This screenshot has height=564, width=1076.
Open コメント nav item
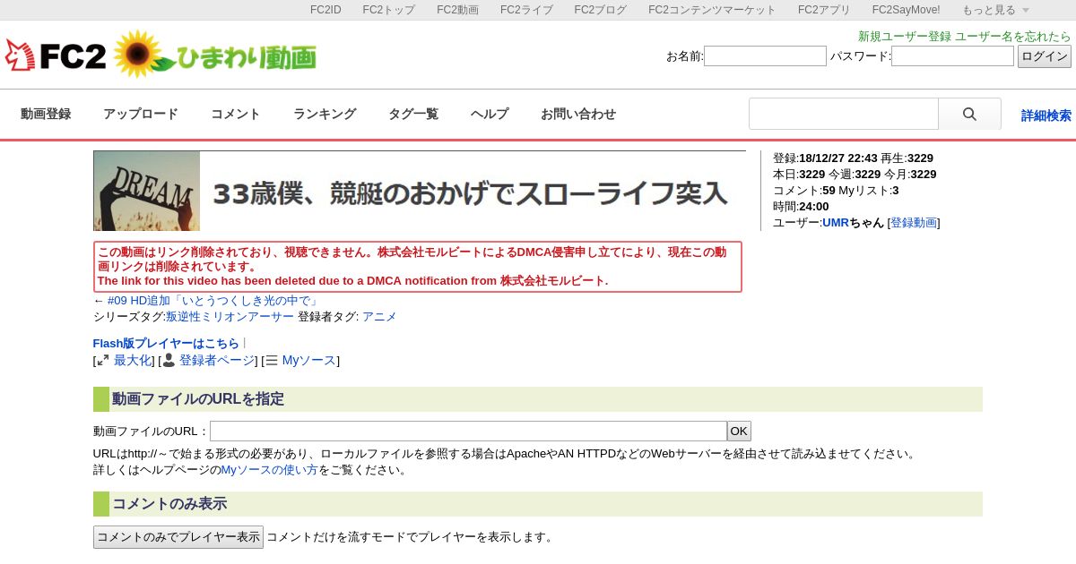[236, 114]
